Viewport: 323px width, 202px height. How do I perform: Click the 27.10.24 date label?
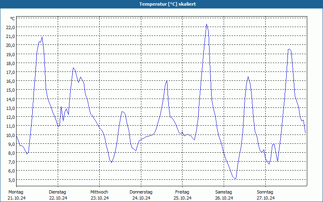(266, 198)
